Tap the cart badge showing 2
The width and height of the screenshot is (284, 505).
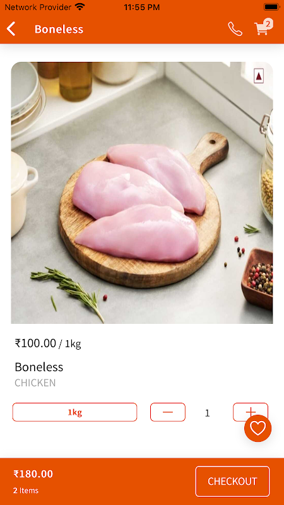click(x=268, y=23)
